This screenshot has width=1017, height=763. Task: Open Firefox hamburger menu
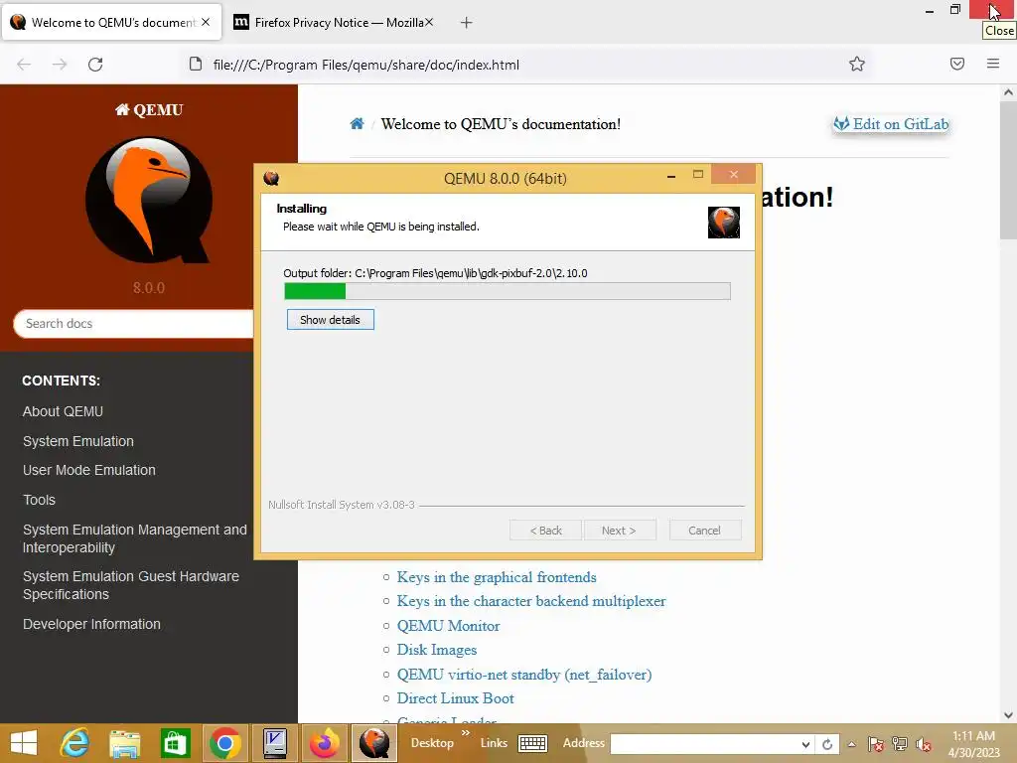click(x=993, y=64)
